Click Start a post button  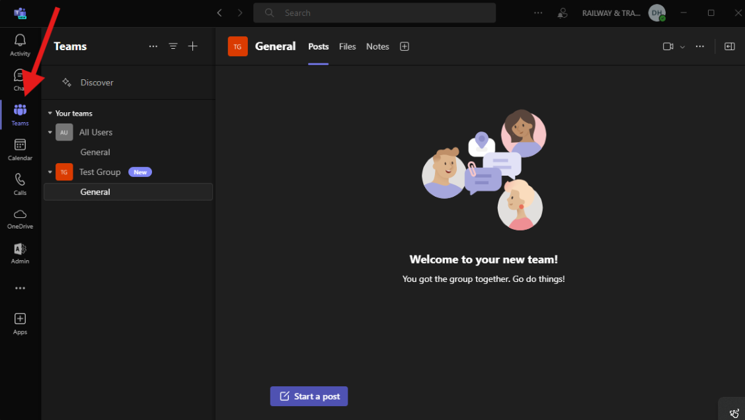(x=309, y=396)
